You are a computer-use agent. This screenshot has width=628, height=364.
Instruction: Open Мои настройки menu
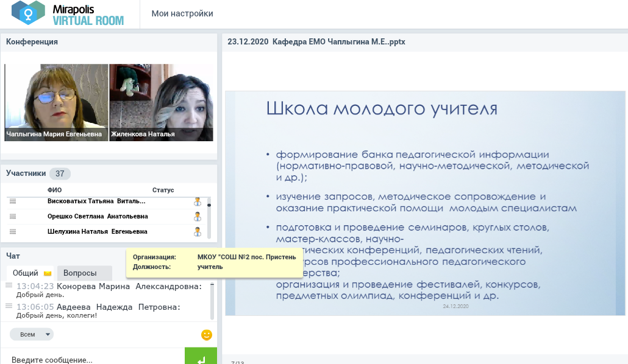coord(182,13)
